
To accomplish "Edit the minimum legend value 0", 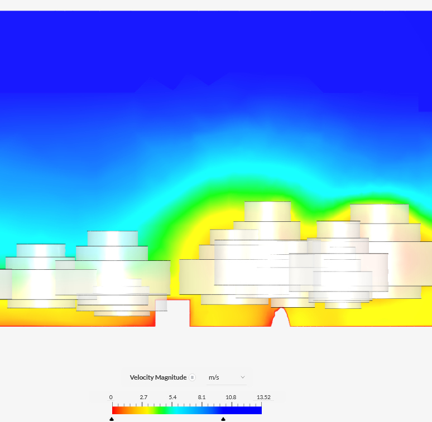I will (x=111, y=397).
